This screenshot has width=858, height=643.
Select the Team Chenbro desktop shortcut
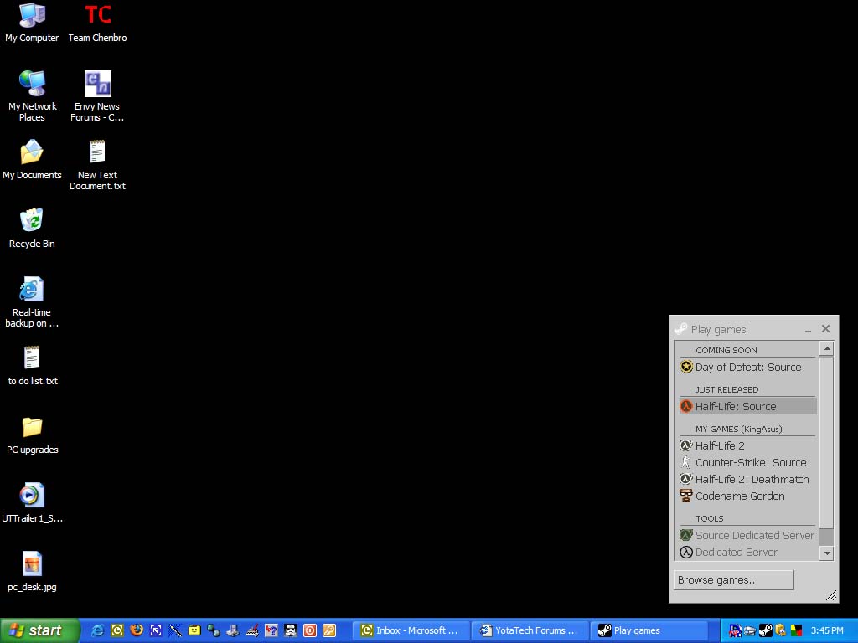[x=97, y=23]
